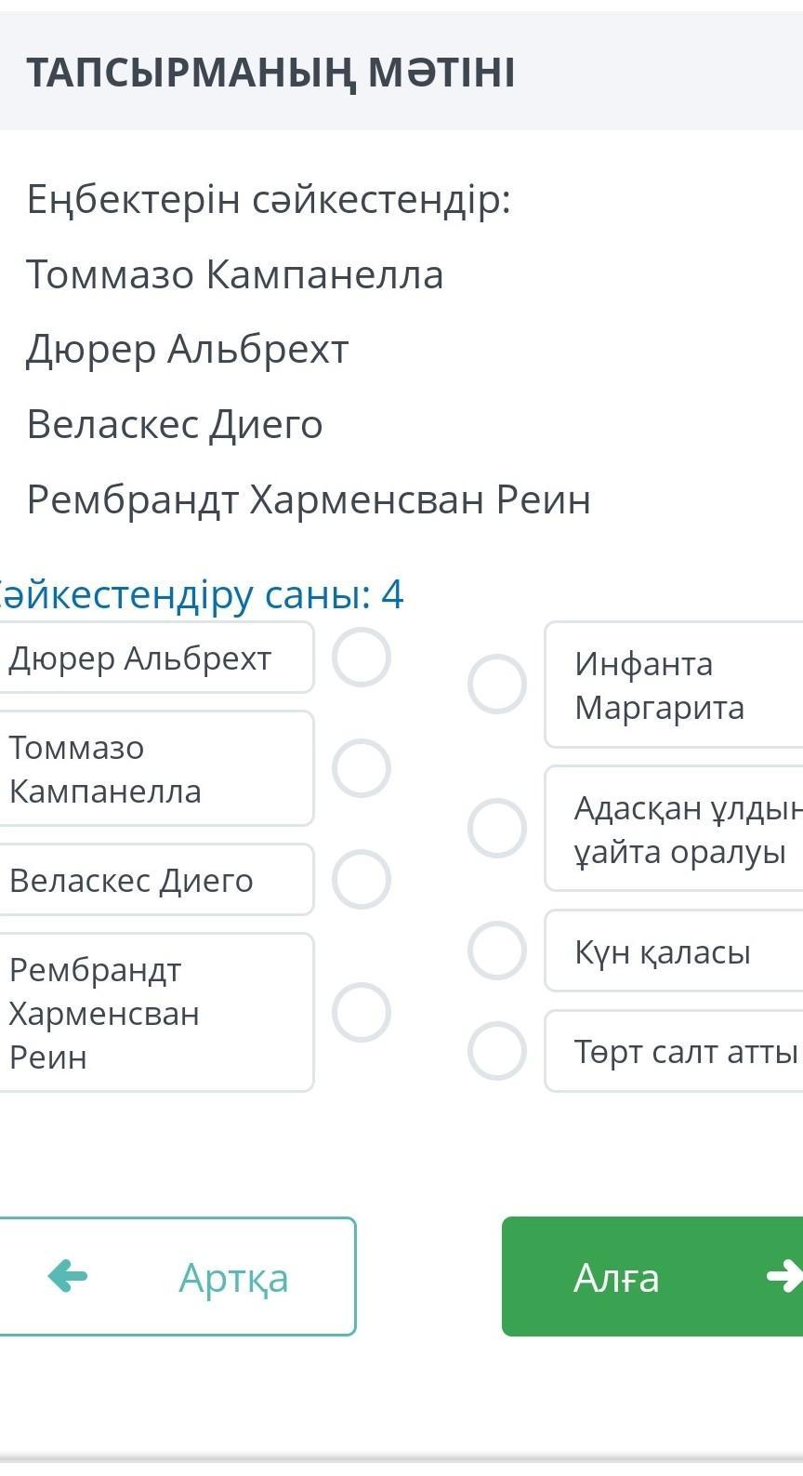Select the circle beside Веласкес Диего

point(362,879)
